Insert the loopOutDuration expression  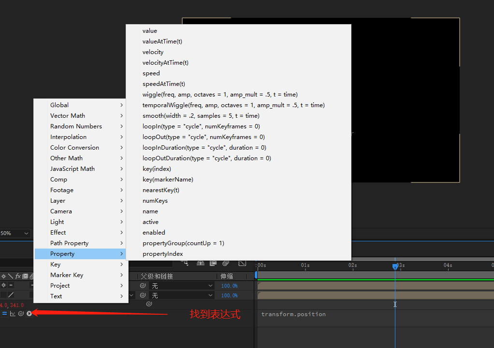(238, 158)
